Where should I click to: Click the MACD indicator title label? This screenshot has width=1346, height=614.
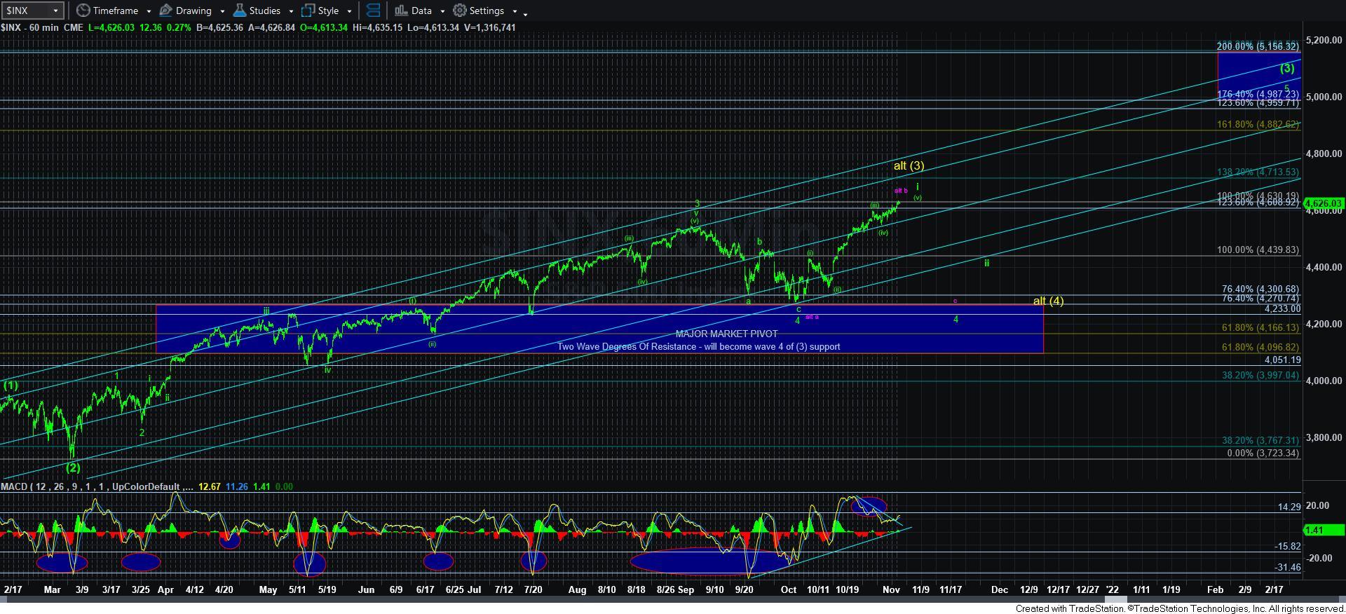tap(97, 486)
